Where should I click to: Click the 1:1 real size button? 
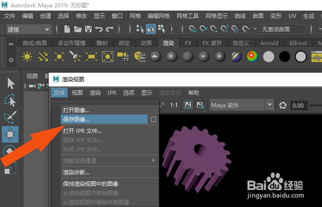point(173,105)
